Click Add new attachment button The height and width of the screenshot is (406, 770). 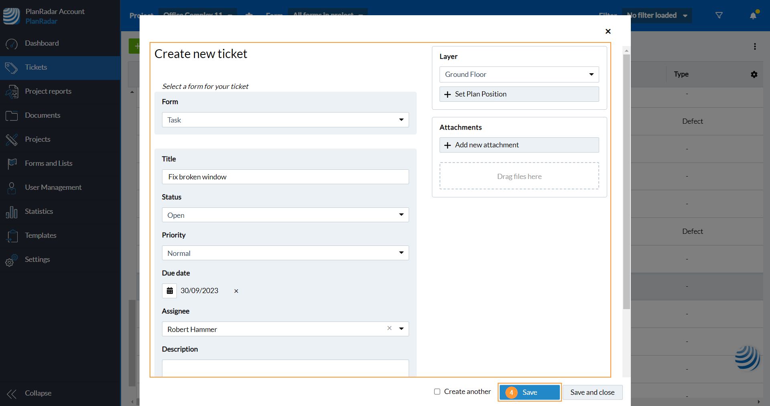click(x=519, y=145)
